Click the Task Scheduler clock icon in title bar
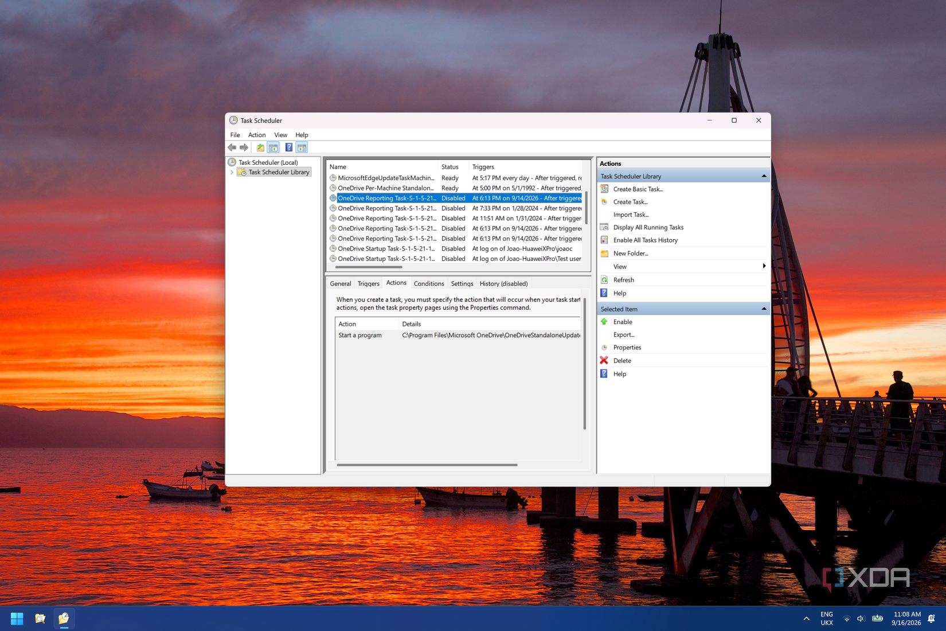Image resolution: width=946 pixels, height=631 pixels. pos(233,120)
